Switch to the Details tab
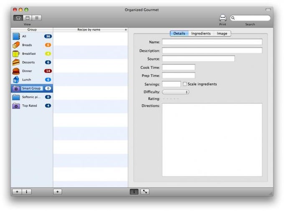Image resolution: width=284 pixels, height=211 pixels. [179, 33]
